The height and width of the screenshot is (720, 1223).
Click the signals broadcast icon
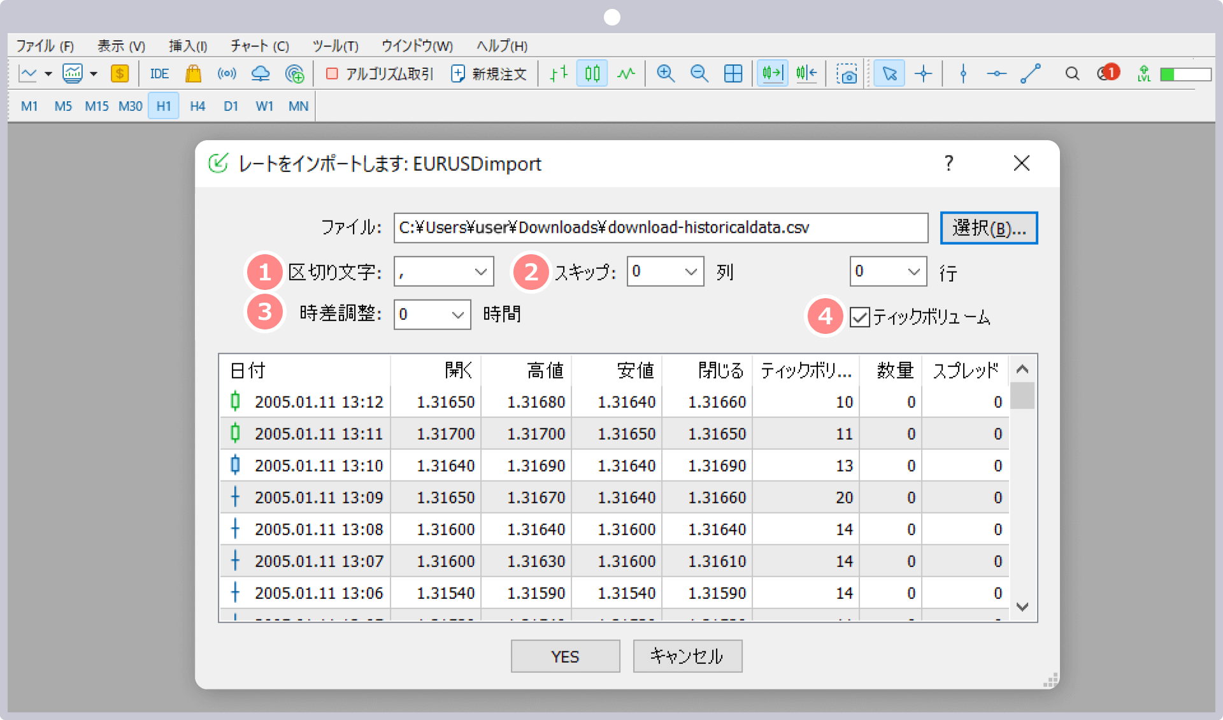tap(227, 74)
